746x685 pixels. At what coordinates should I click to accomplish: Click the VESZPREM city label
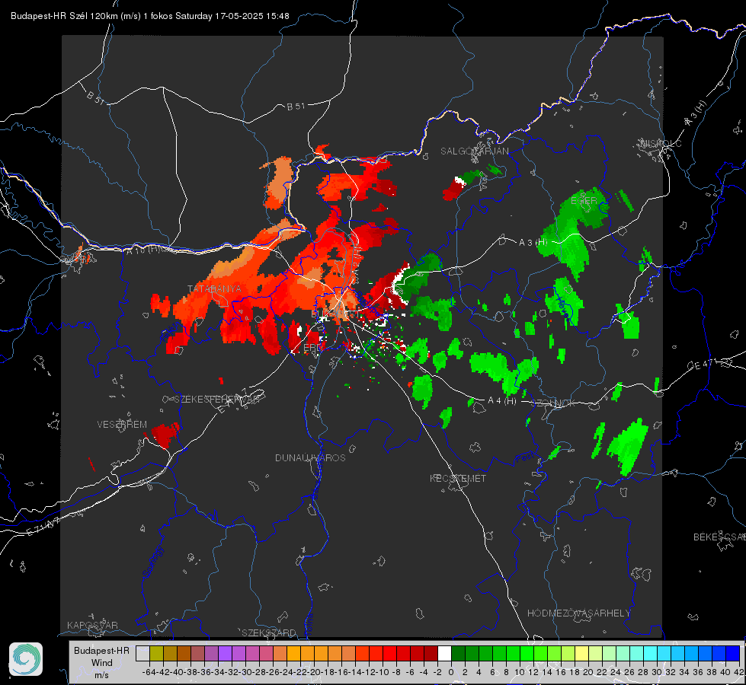tap(122, 425)
